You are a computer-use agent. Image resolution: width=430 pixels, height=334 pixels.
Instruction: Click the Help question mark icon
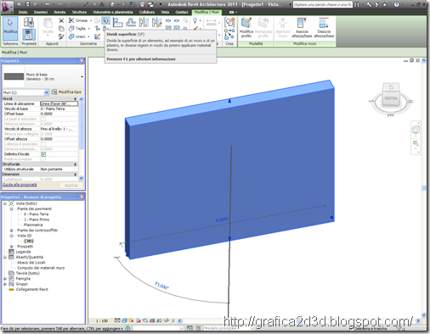(x=397, y=4)
